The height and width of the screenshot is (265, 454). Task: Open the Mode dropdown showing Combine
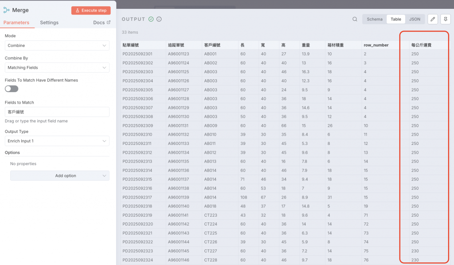(57, 45)
